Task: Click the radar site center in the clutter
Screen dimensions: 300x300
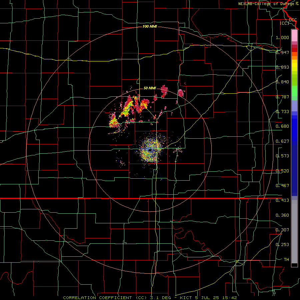Action: [151, 150]
